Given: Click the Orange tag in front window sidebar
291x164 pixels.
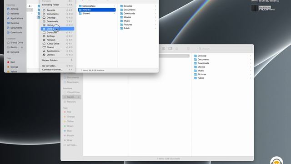Looking at the screenshot, I should pos(14,67).
